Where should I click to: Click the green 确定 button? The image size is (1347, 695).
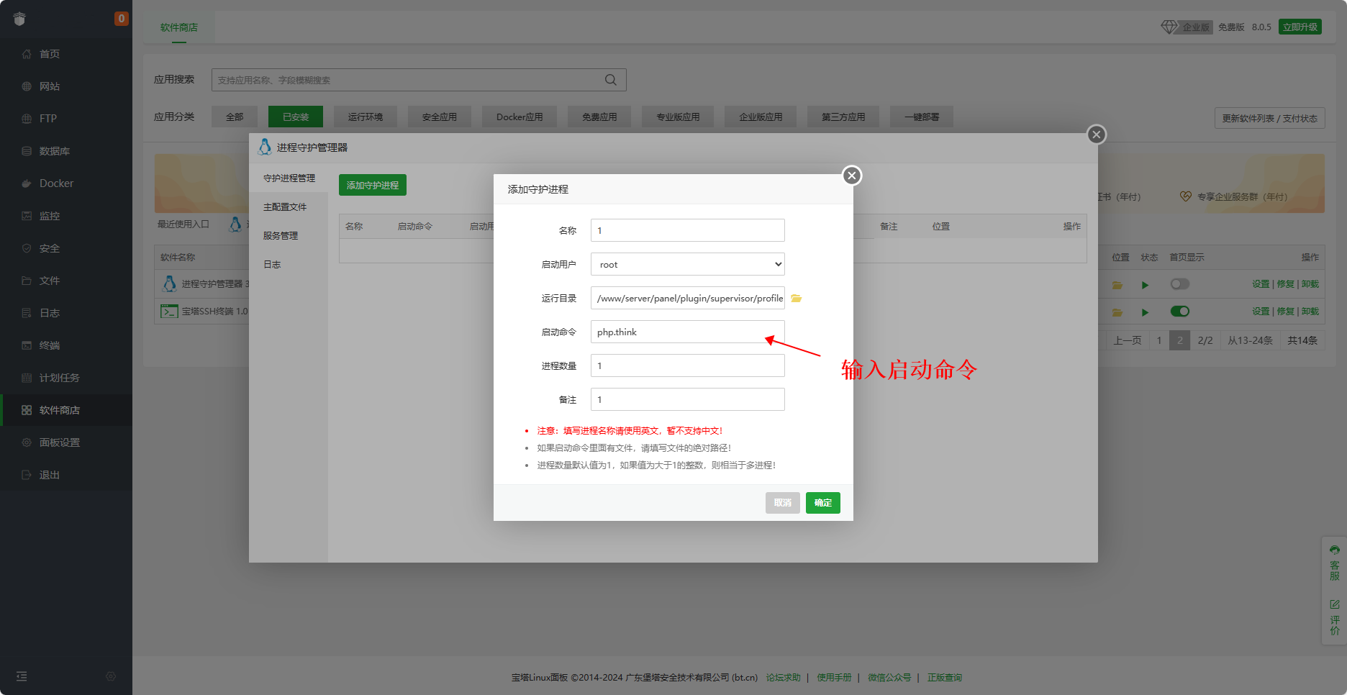coord(822,503)
